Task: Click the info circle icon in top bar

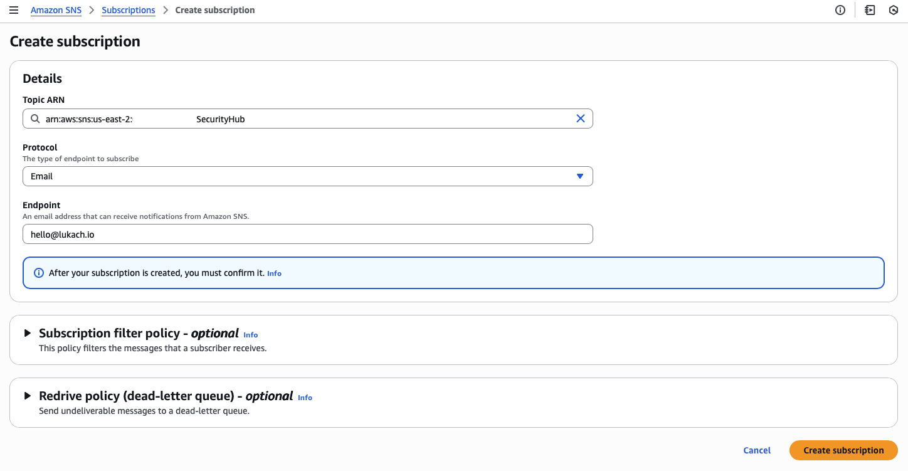Action: 840,10
